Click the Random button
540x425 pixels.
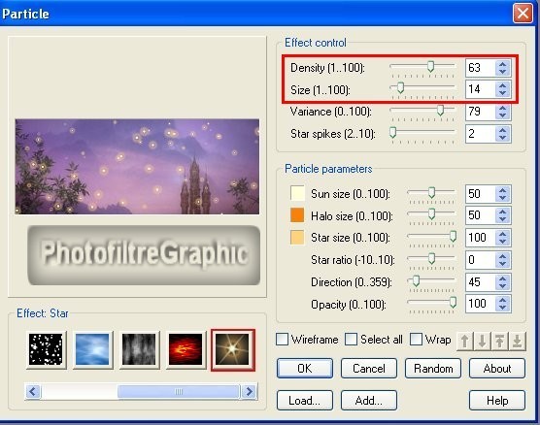[433, 368]
